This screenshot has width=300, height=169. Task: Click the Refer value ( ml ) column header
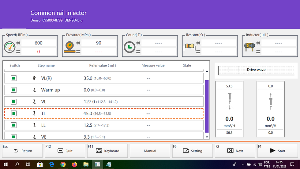click(103, 65)
